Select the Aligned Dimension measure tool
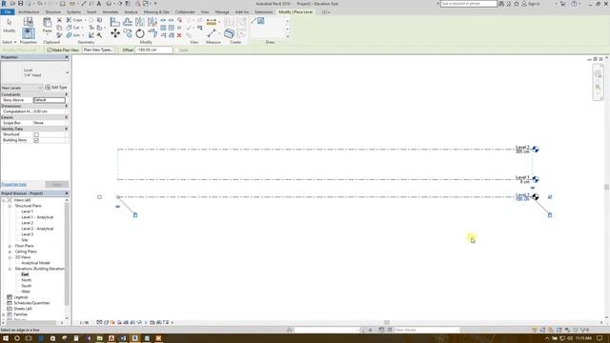Image resolution: width=610 pixels, height=343 pixels. 212,22
